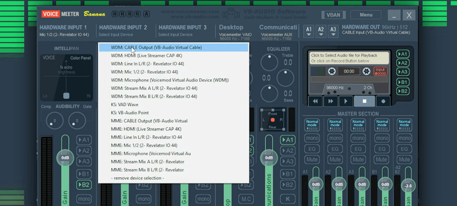Click cassette display to select audio file
Screen dimensions: 457x206
pos(349,58)
